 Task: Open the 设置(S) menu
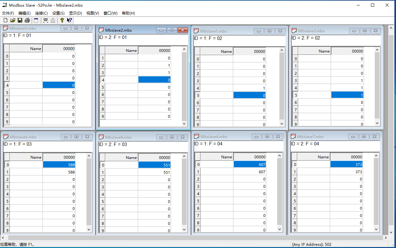point(58,13)
